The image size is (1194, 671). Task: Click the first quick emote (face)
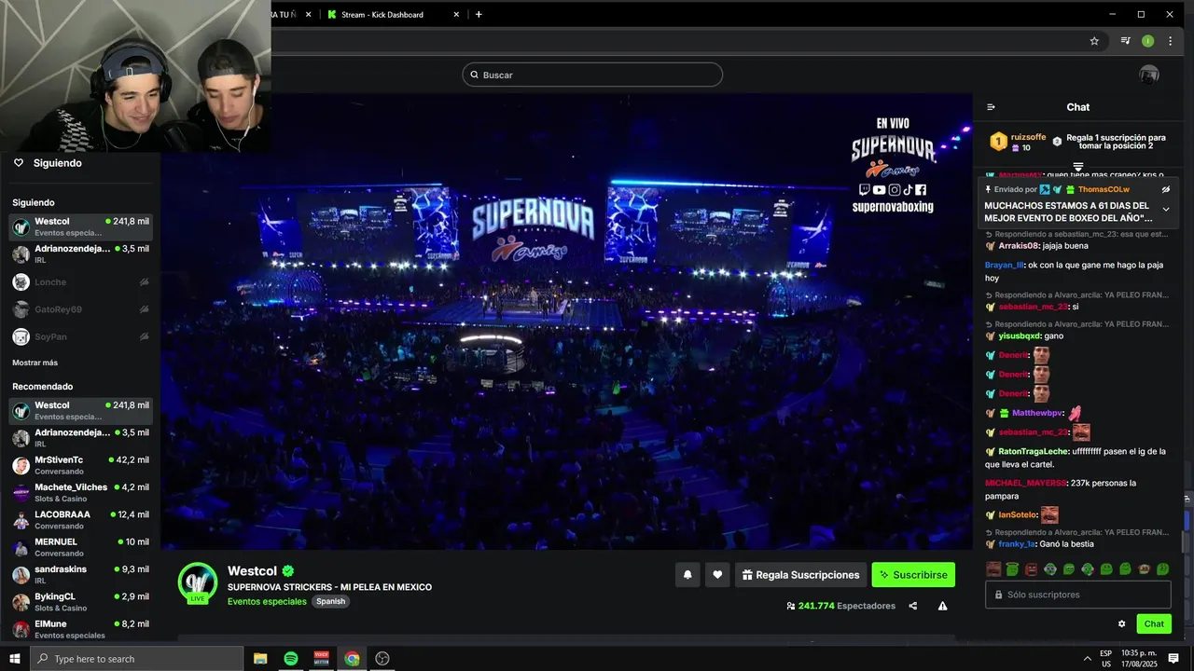[993, 569]
